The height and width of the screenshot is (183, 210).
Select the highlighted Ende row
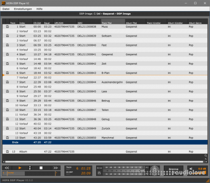(105, 142)
